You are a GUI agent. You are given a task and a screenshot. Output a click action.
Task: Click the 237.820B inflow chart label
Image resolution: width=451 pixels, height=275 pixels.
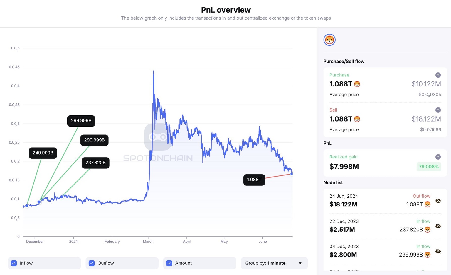(95, 163)
